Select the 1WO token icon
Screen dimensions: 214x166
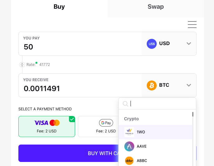click(x=129, y=132)
